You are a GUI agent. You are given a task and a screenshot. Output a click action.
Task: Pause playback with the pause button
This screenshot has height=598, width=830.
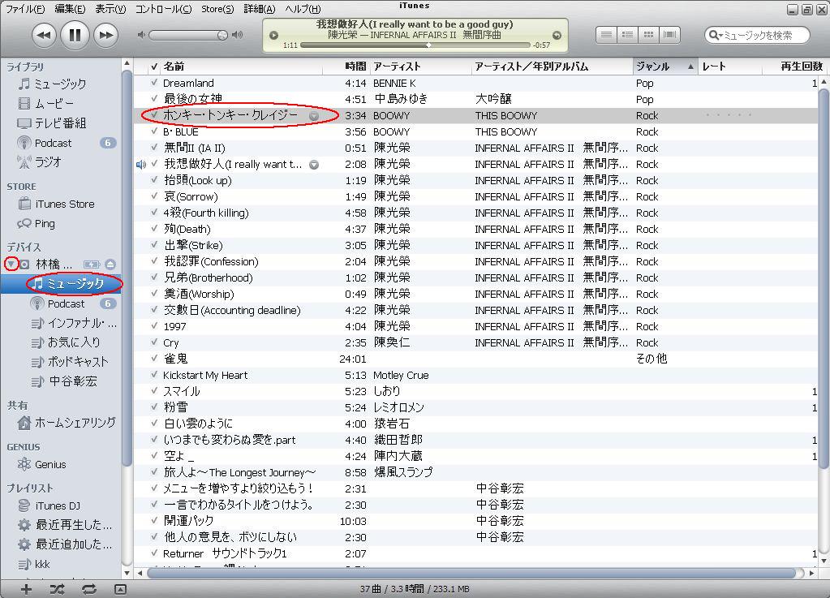tap(75, 35)
